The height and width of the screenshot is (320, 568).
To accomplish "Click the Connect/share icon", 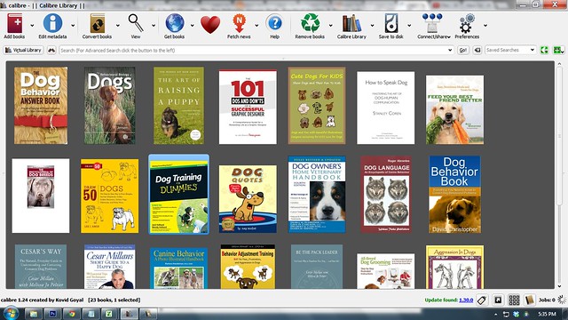I will pyautogui.click(x=432, y=23).
